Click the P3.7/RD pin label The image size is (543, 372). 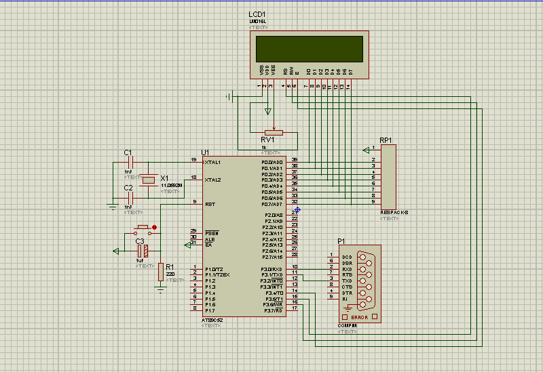coord(274,311)
